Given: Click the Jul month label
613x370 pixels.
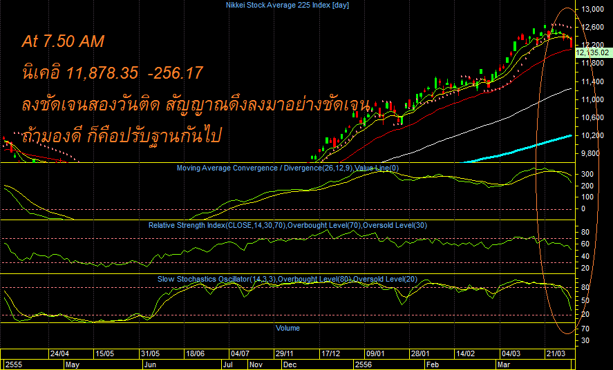Looking at the screenshot, I should tap(227, 365).
